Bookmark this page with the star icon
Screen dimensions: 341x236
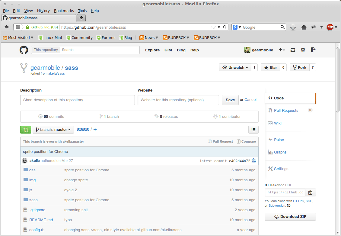213,27
